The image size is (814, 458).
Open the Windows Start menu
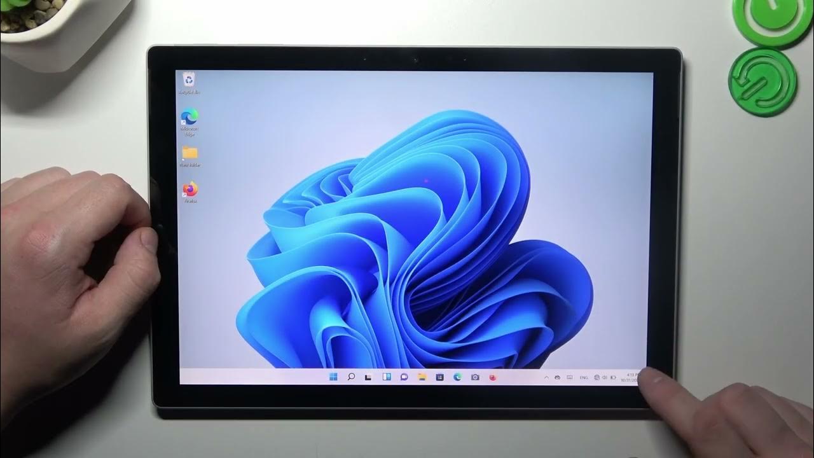coord(333,377)
